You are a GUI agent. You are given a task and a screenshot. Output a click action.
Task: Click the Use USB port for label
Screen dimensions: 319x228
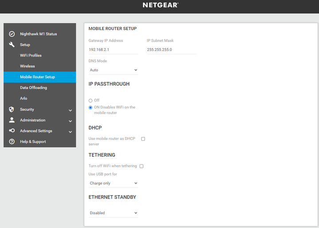pyautogui.click(x=103, y=174)
